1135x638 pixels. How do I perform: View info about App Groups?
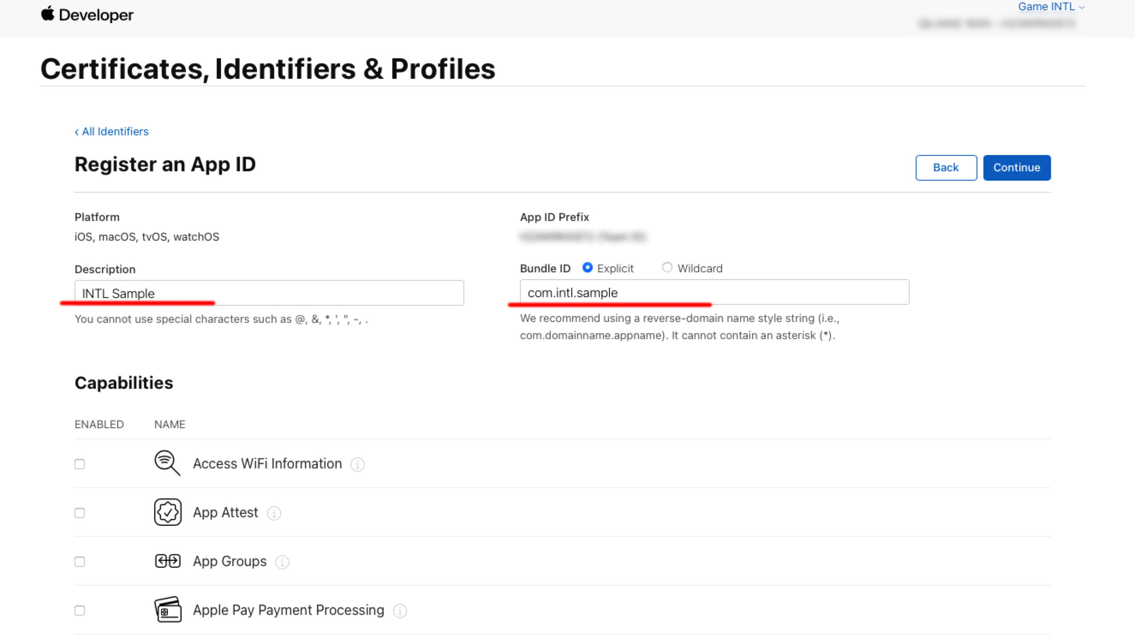[x=281, y=562]
